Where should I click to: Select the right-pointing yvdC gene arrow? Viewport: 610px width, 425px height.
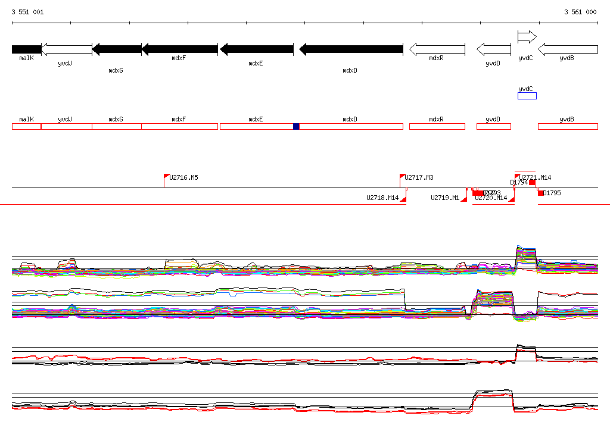(x=527, y=37)
